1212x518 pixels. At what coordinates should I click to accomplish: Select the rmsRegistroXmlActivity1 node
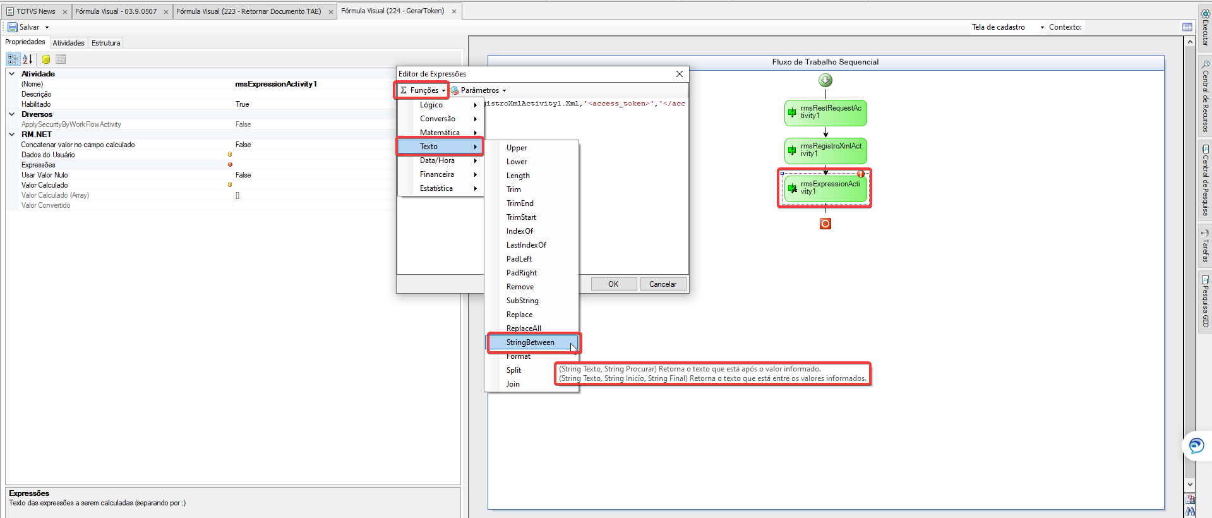click(825, 150)
